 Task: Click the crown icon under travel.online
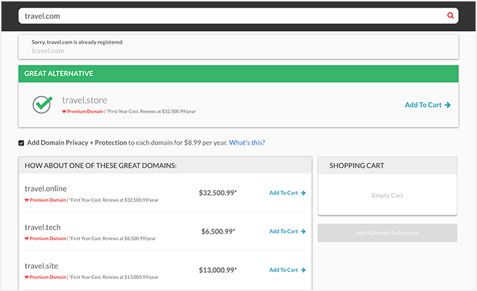[27, 200]
